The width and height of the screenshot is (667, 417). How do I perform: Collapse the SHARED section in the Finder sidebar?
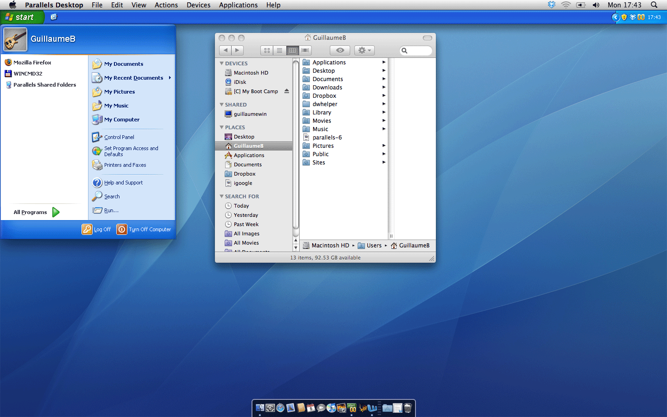tap(221, 105)
